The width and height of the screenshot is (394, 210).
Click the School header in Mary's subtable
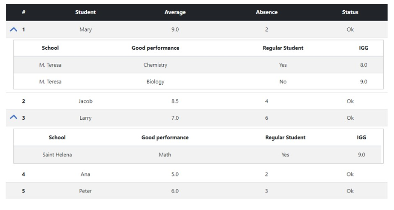click(x=50, y=48)
